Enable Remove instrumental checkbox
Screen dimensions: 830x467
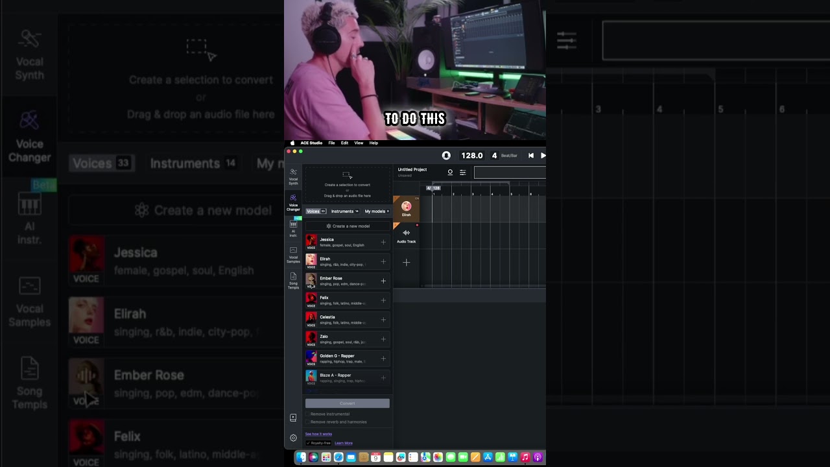pos(307,414)
